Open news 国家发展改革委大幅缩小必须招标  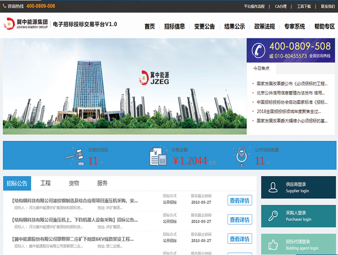tap(292, 121)
